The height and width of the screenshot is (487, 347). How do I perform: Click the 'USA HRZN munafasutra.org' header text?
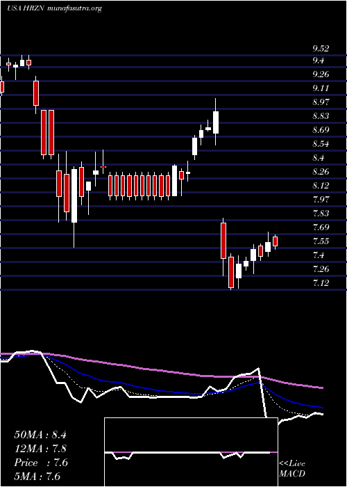point(54,8)
